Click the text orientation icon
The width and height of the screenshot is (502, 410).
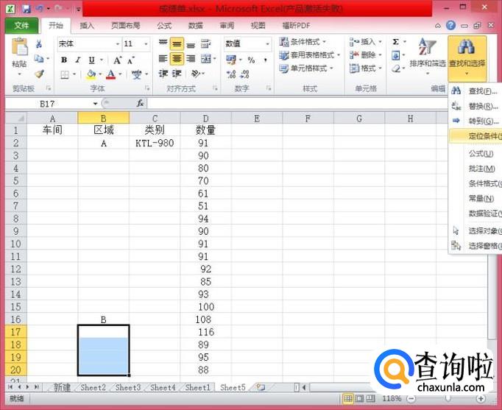[195, 74]
